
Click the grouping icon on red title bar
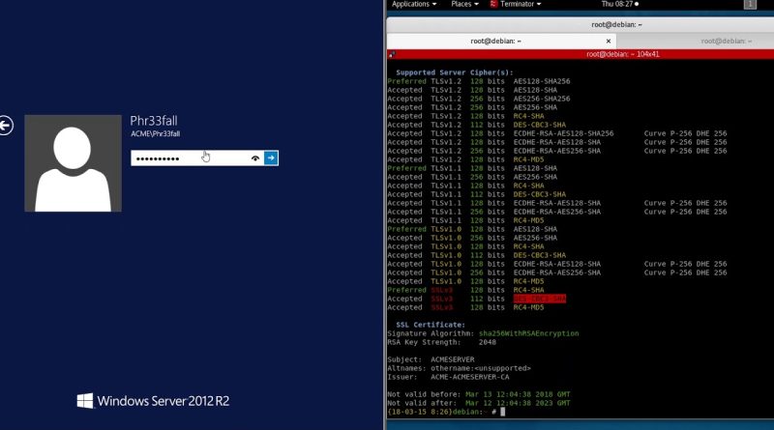pyautogui.click(x=392, y=54)
